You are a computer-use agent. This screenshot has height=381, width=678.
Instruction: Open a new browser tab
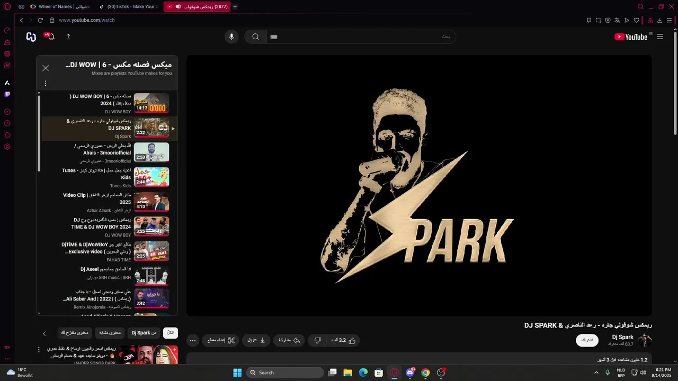[235, 6]
